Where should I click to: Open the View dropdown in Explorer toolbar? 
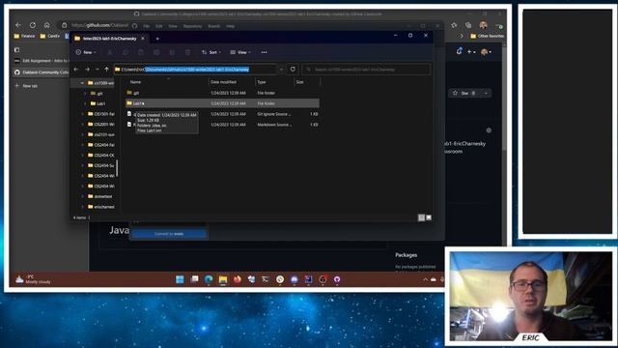[240, 52]
